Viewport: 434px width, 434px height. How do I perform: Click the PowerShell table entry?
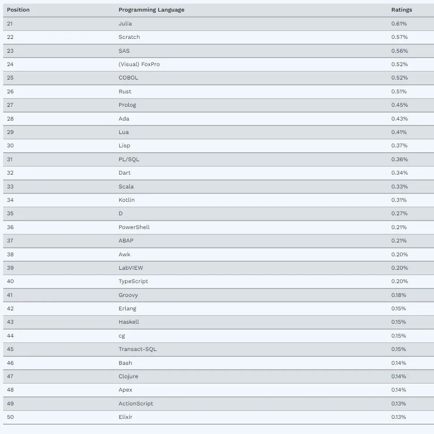[x=134, y=227]
